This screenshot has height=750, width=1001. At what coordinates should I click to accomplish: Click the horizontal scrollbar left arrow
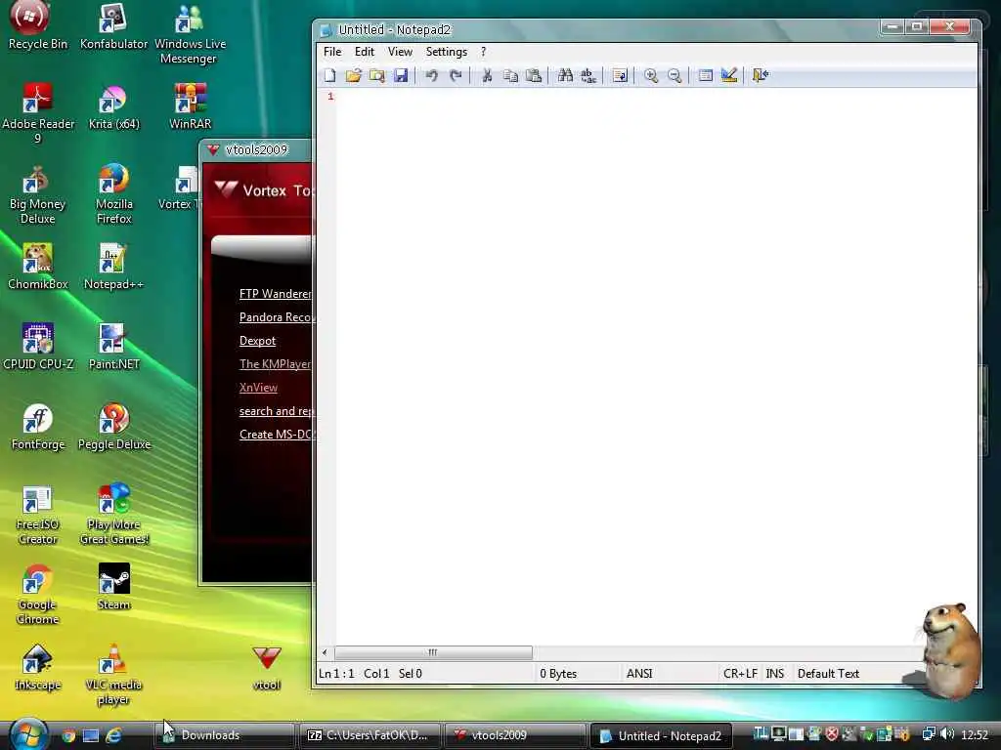(325, 652)
